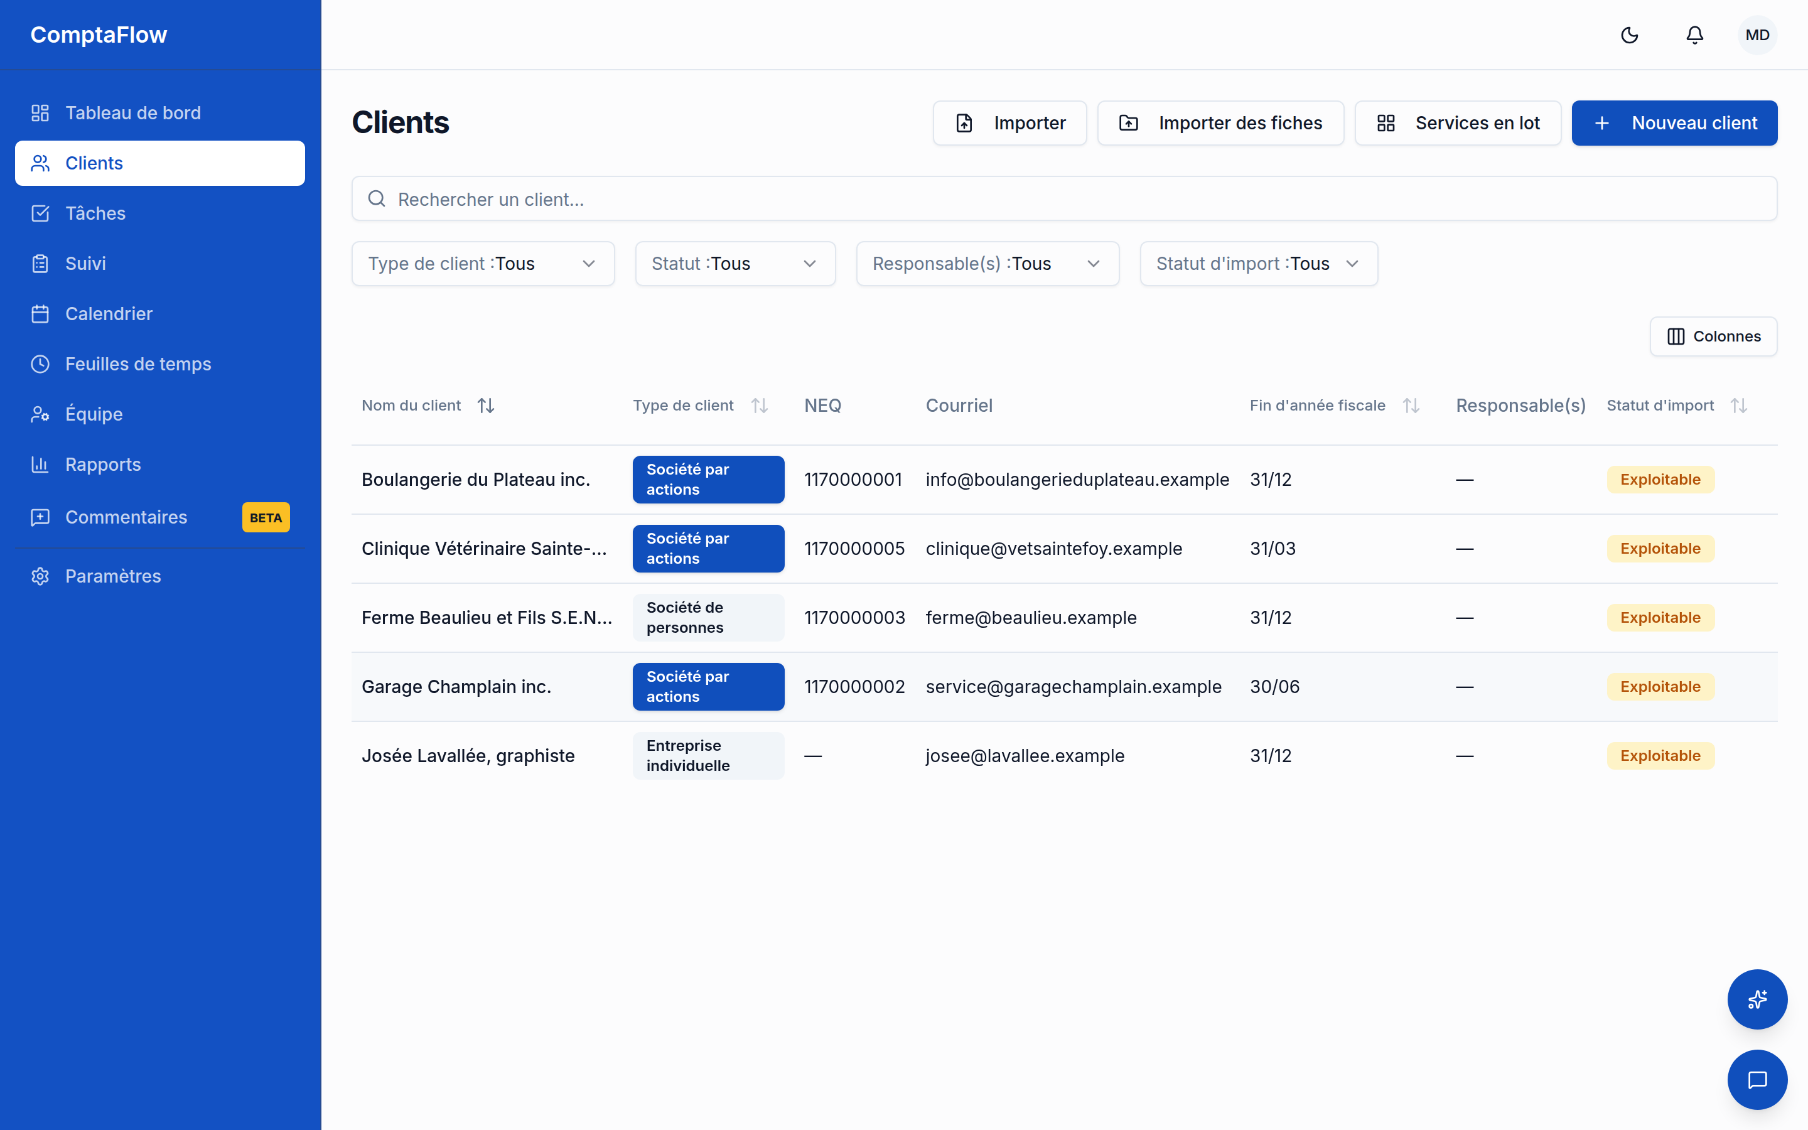Click Société de personnes type badge
This screenshot has height=1130, width=1808.
coord(708,617)
